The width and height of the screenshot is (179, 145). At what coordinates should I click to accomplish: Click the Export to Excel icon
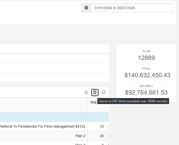86,92
